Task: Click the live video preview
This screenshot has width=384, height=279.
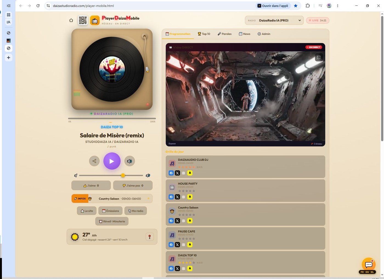Action: click(x=245, y=96)
